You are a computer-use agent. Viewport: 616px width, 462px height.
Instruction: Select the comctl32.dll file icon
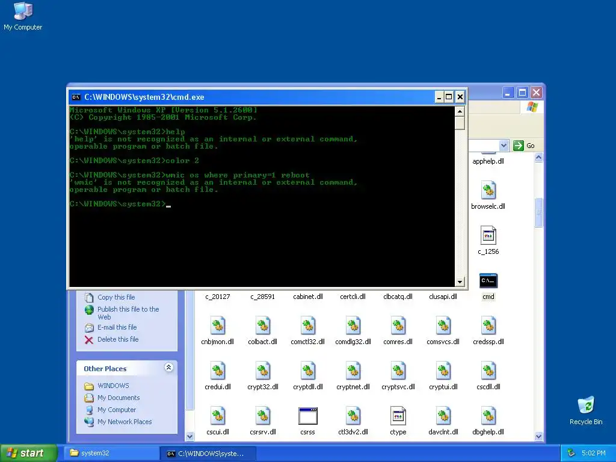(307, 326)
